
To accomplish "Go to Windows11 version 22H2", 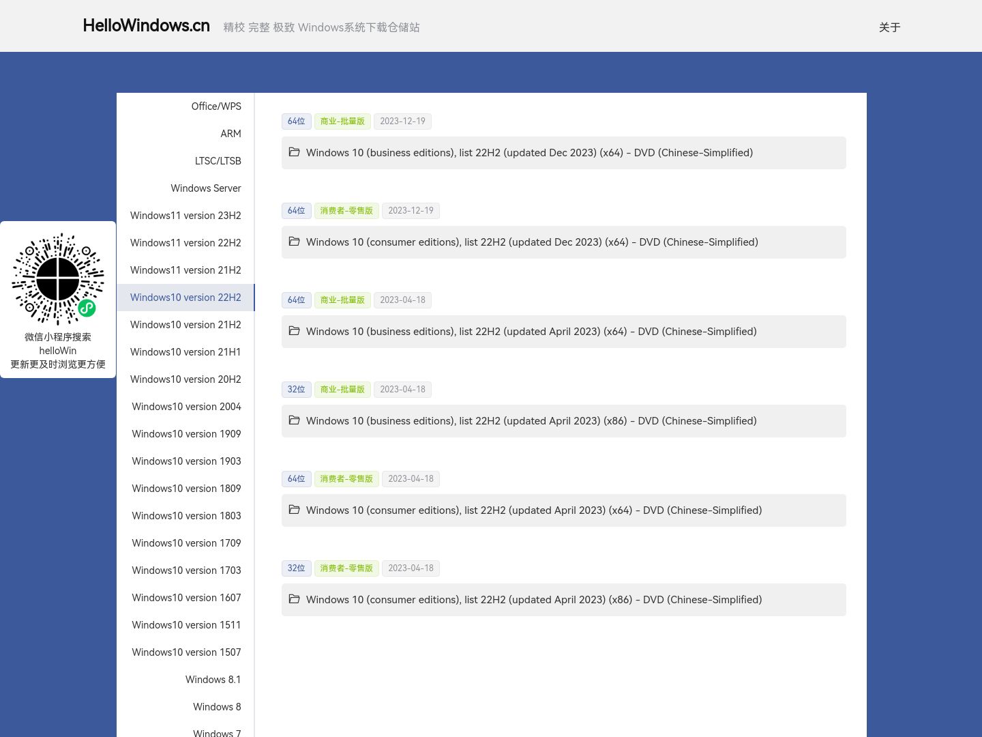I will point(185,243).
